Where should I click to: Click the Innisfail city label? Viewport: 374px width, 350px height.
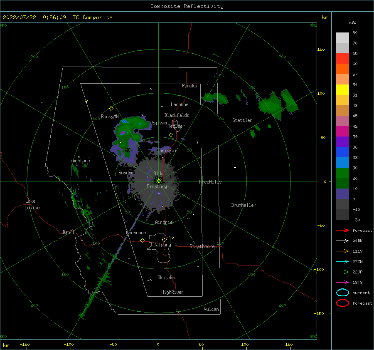pyautogui.click(x=168, y=151)
